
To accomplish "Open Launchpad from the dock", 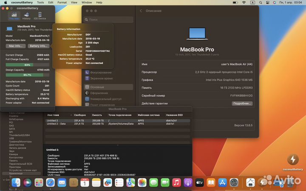I will (x=39, y=183).
